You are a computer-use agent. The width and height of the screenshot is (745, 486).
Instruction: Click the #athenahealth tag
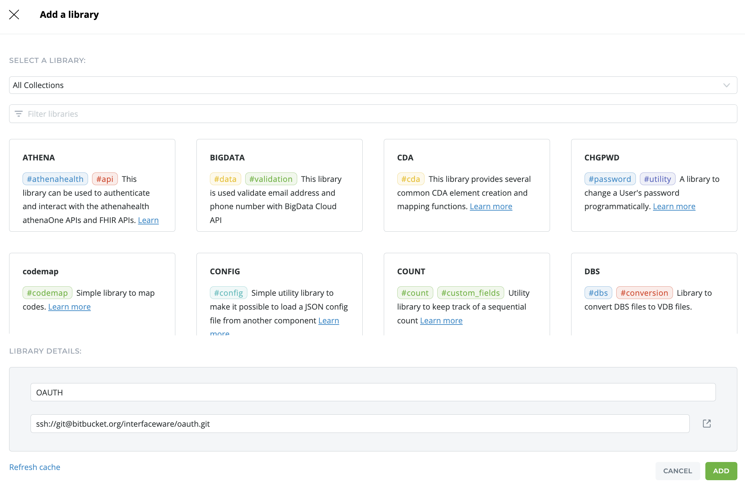55,179
